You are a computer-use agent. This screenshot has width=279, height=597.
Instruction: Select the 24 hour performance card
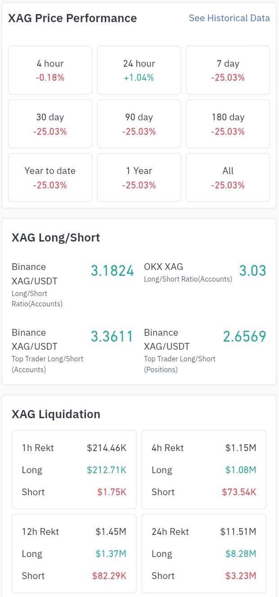tap(139, 70)
